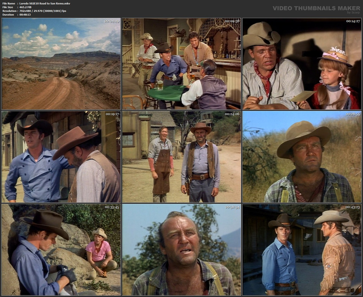363x297 pixels.
Task: Click the resolution value '702x480 / 29.970'
Action: [30, 11]
